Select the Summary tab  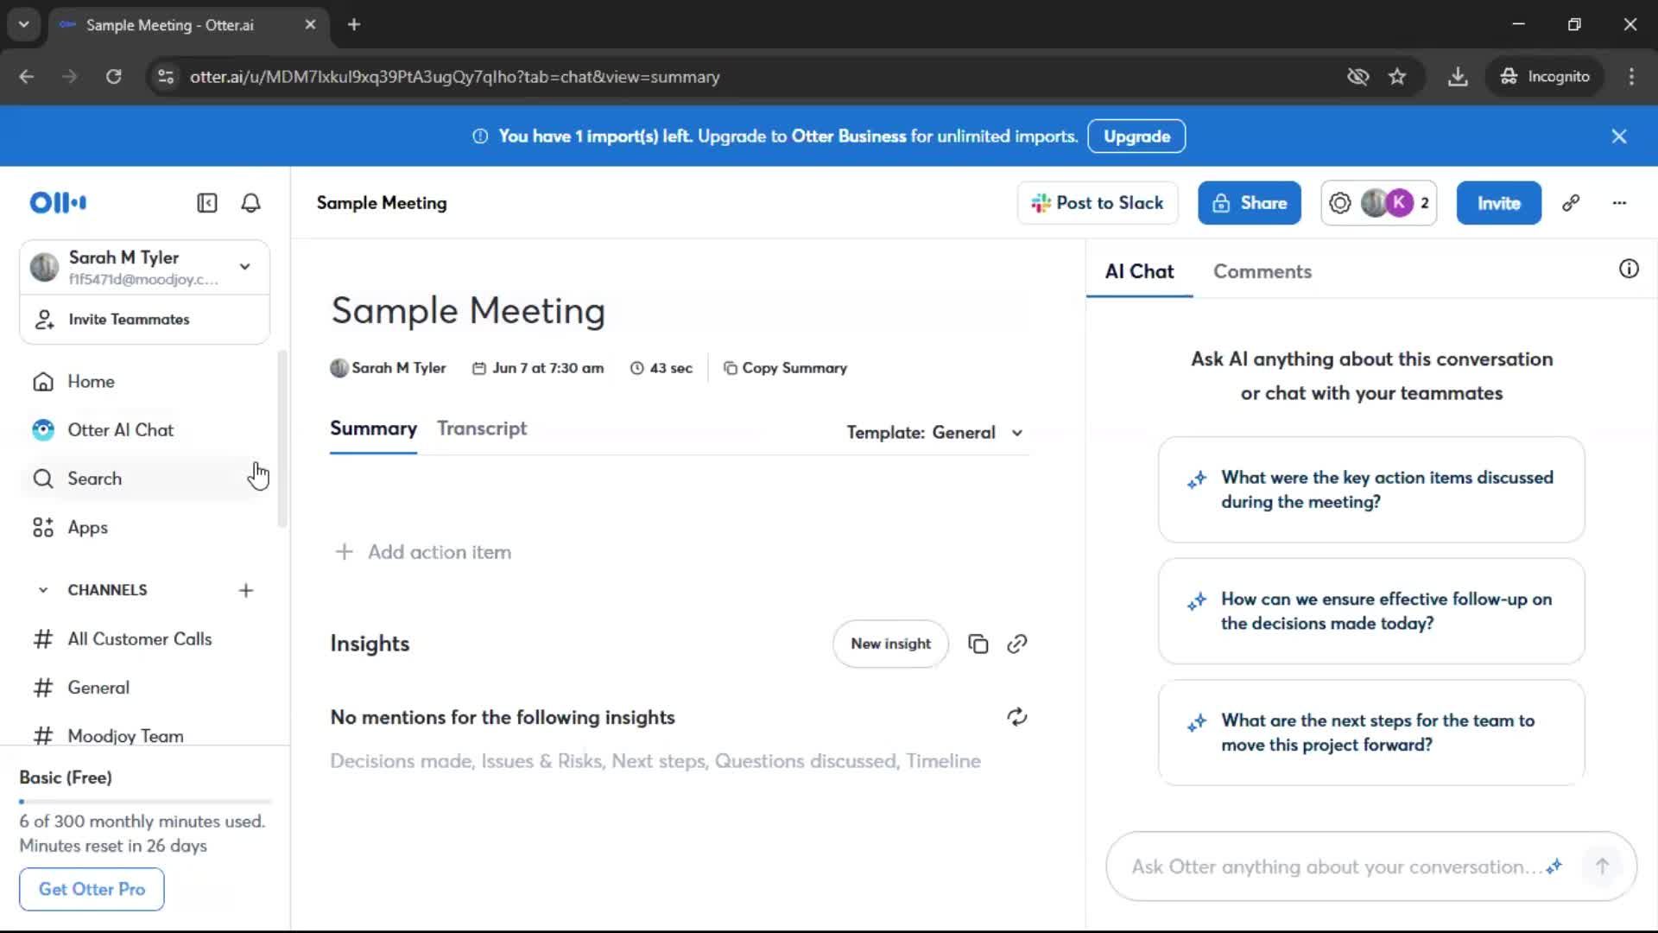(373, 428)
